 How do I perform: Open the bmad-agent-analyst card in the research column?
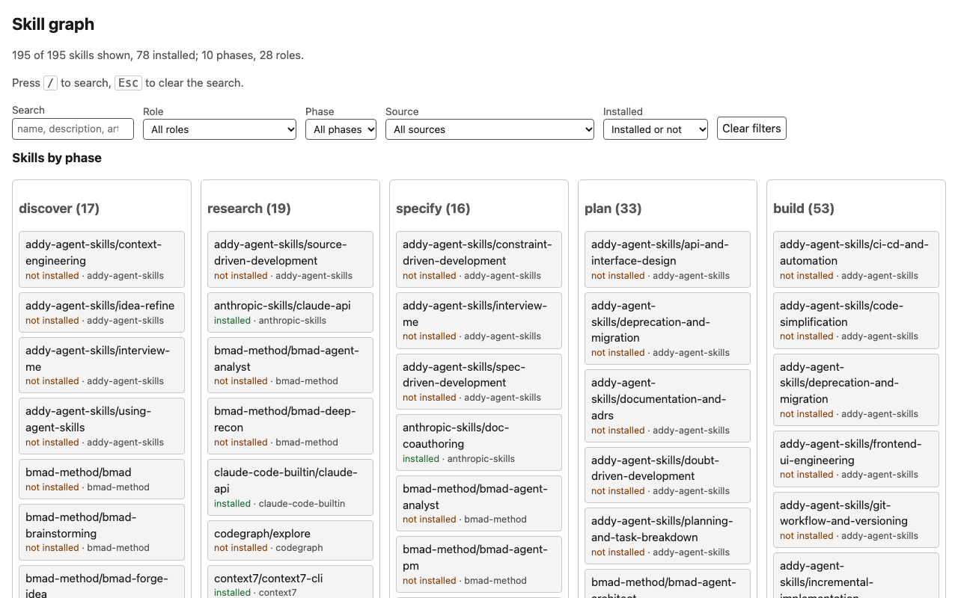pyautogui.click(x=290, y=366)
